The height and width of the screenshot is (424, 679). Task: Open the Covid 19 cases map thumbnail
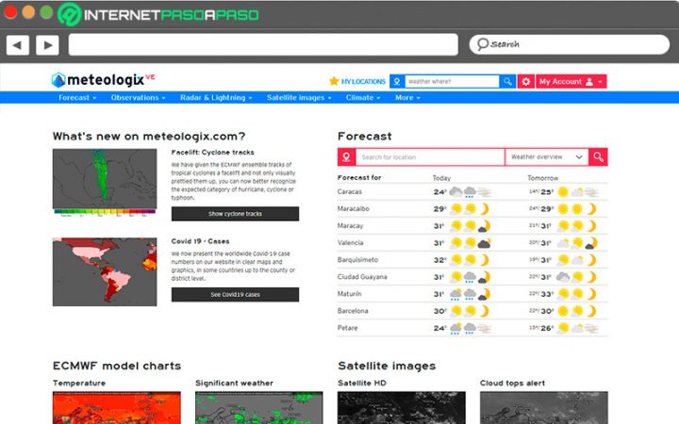[x=105, y=271]
